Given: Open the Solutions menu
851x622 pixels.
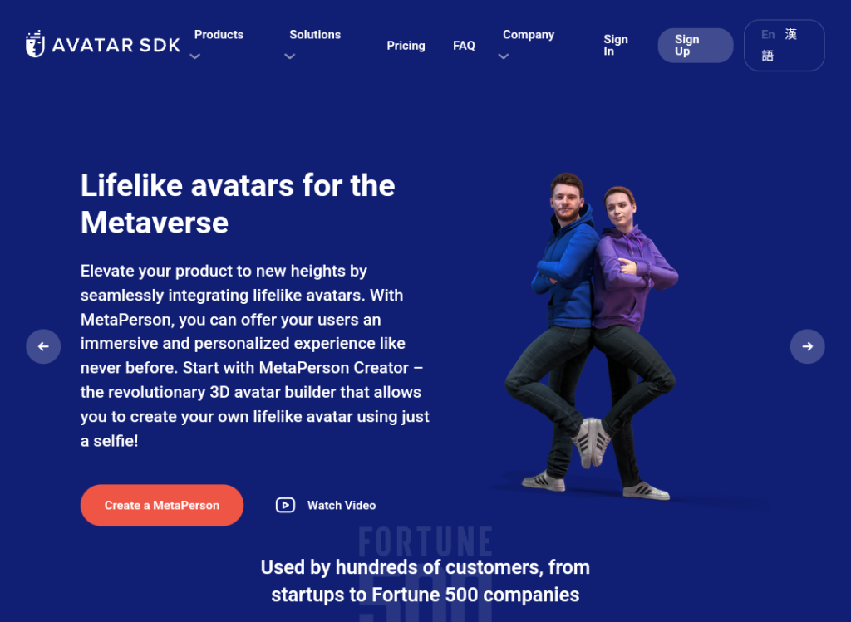Looking at the screenshot, I should pyautogui.click(x=315, y=35).
